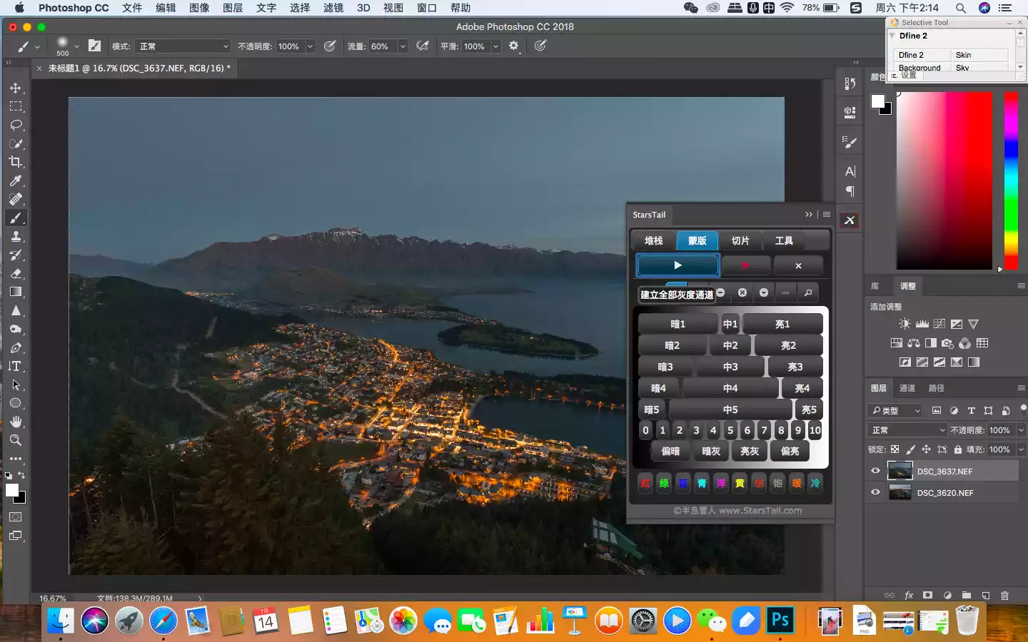Image resolution: width=1028 pixels, height=642 pixels.
Task: Open the 滤镜 menu in menu bar
Action: click(333, 8)
